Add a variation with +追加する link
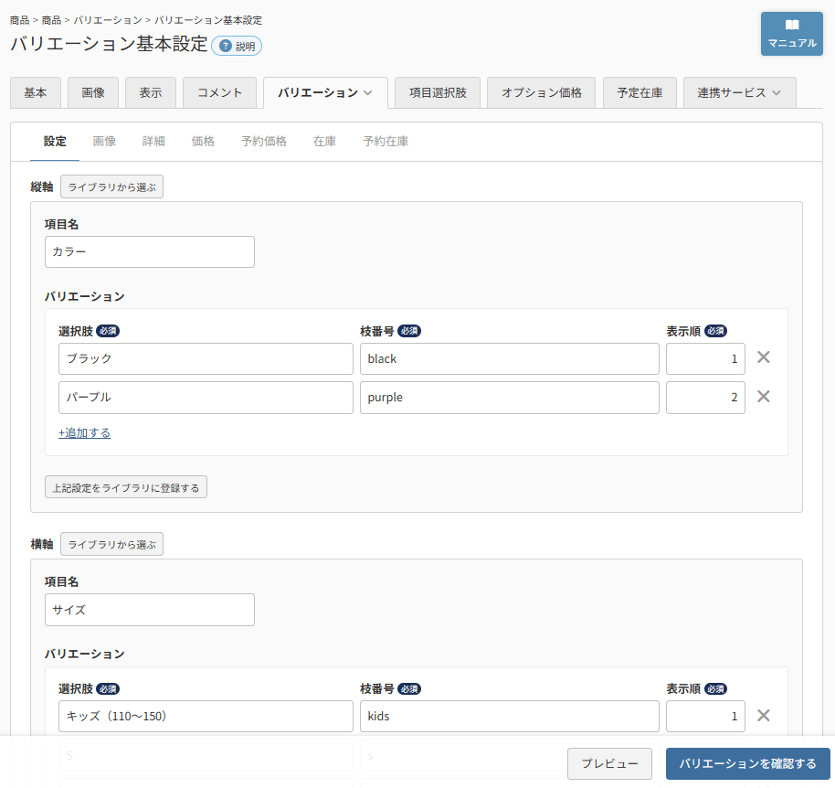This screenshot has width=835, height=788. tap(84, 432)
